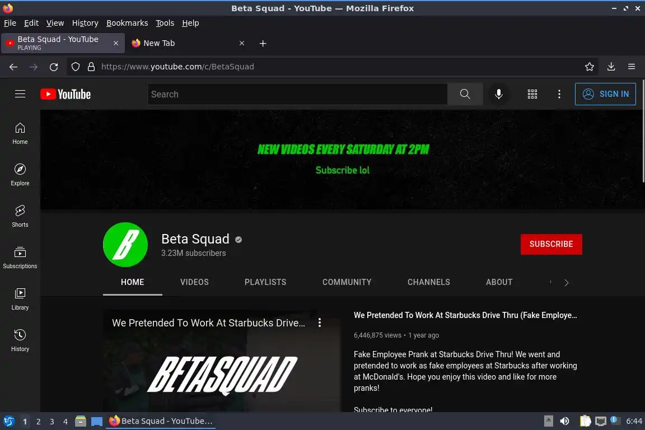This screenshot has width=645, height=430.
Task: Open Explore in sidebar
Action: [20, 175]
